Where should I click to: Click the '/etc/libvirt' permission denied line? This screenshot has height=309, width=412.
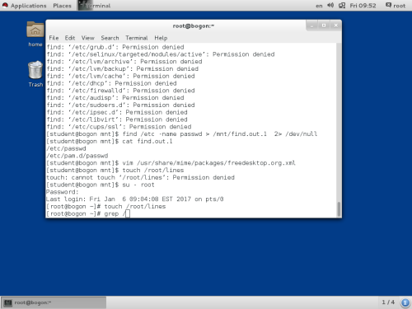click(x=117, y=119)
